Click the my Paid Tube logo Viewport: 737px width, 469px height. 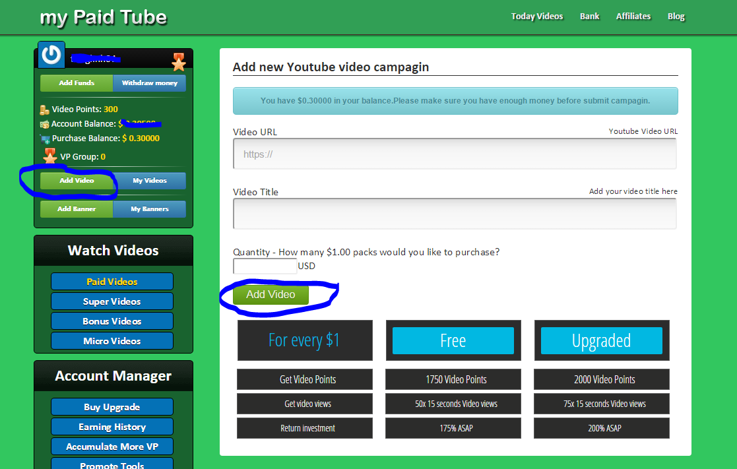[104, 18]
